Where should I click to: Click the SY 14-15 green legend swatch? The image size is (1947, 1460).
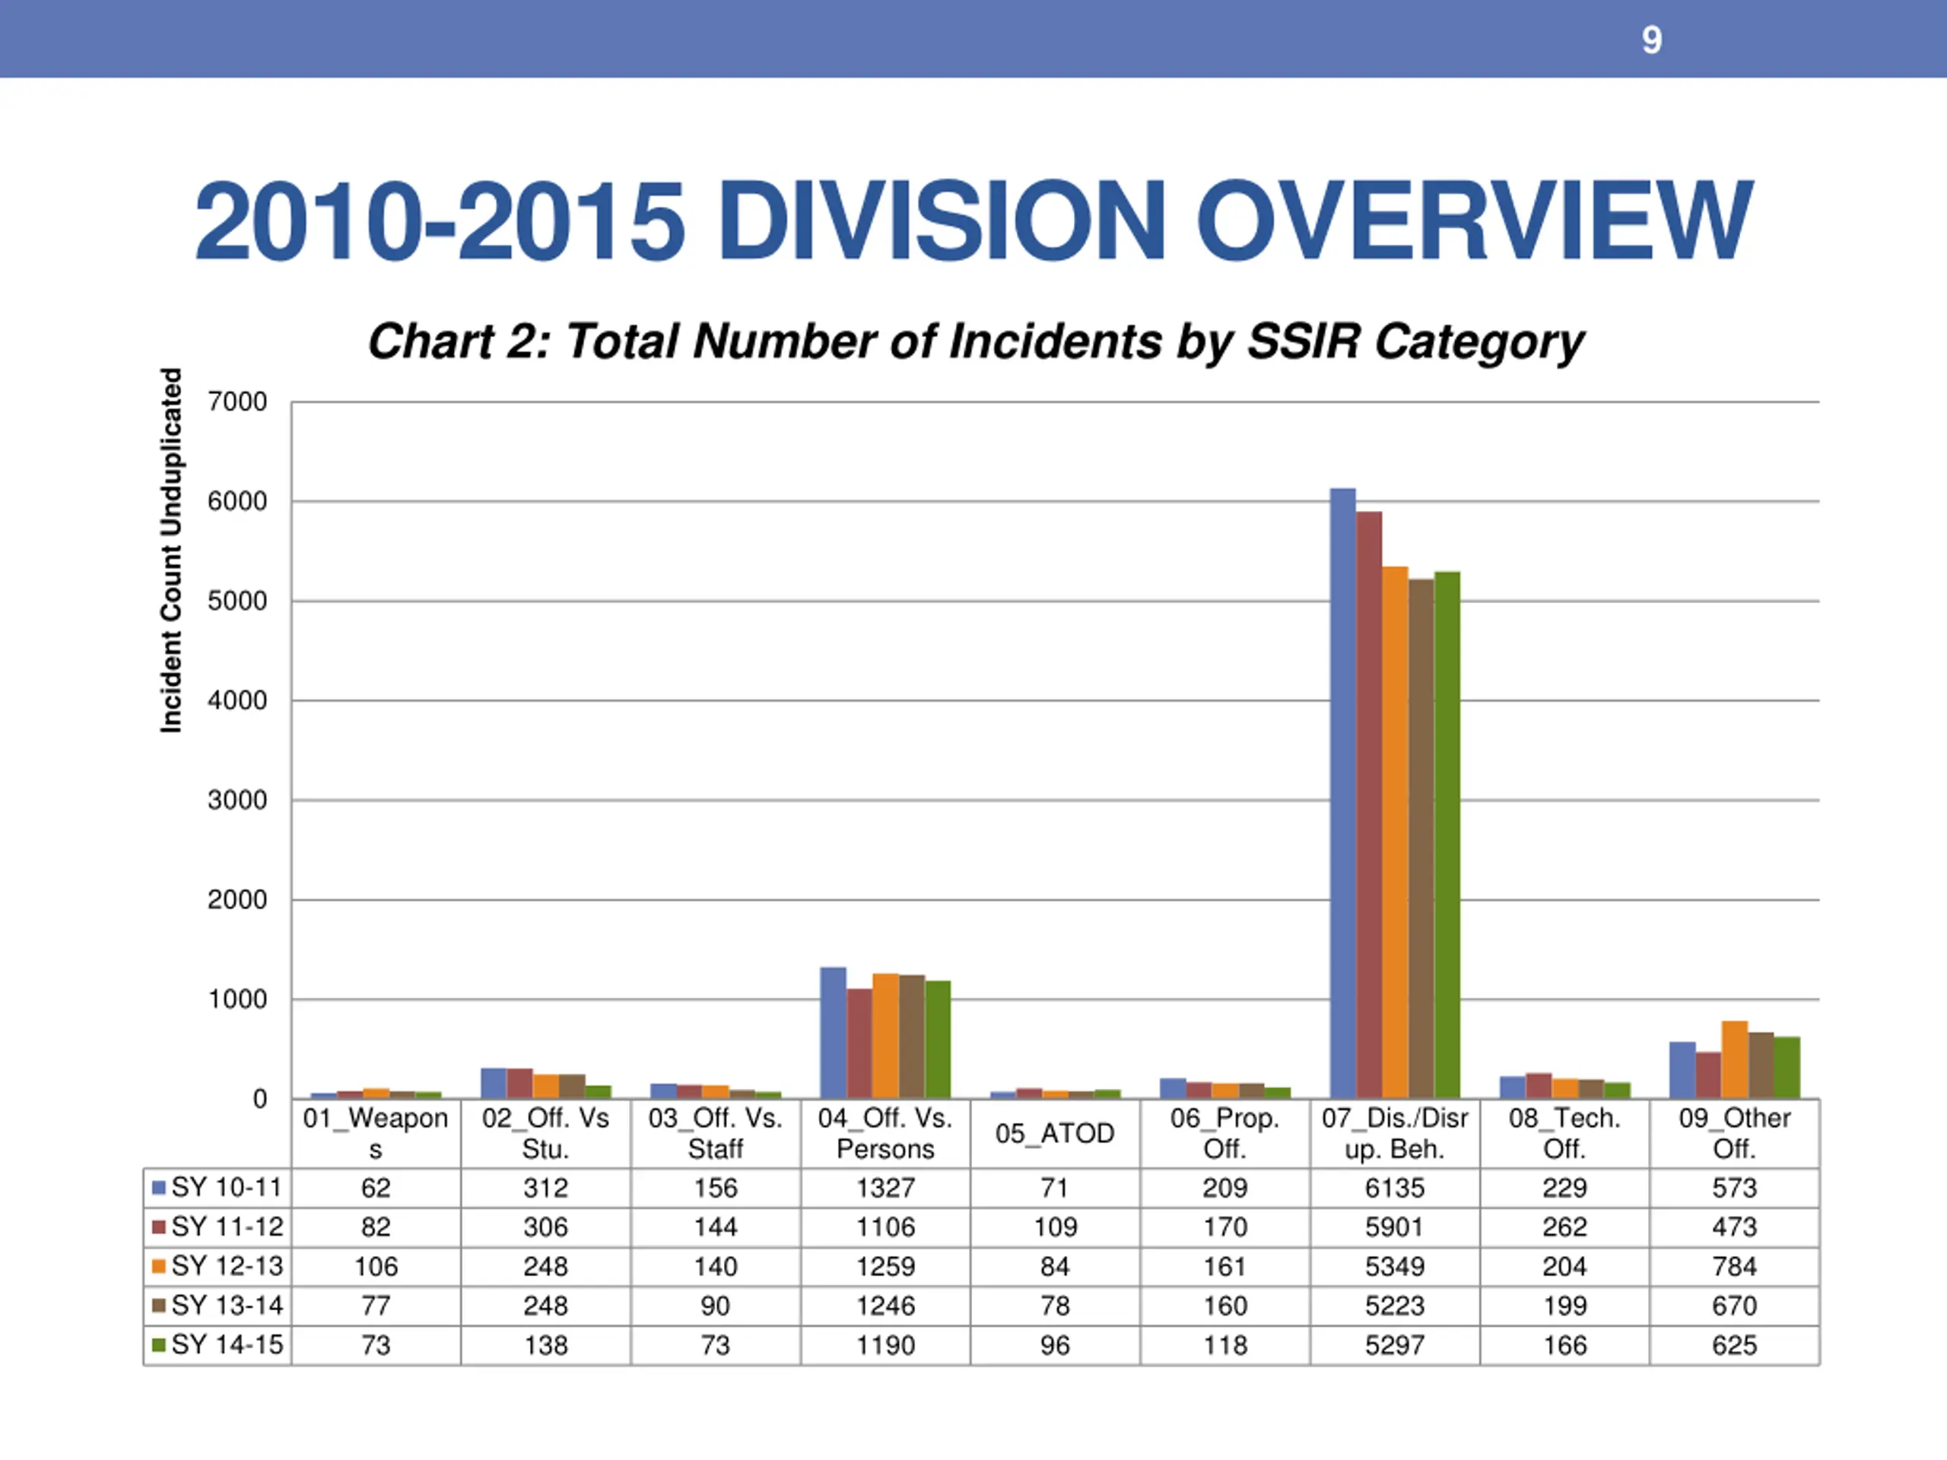(x=159, y=1346)
